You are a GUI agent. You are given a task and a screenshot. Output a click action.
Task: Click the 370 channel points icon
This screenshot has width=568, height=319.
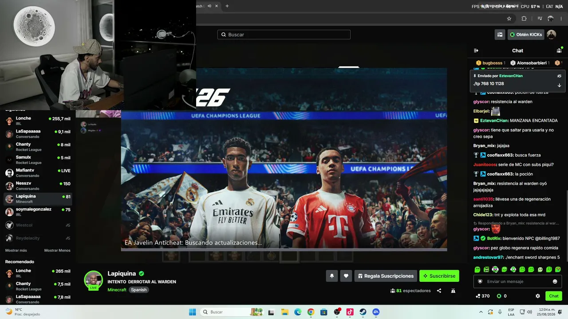478,296
